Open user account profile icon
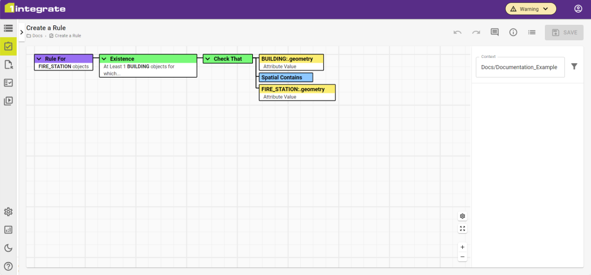 tap(578, 9)
